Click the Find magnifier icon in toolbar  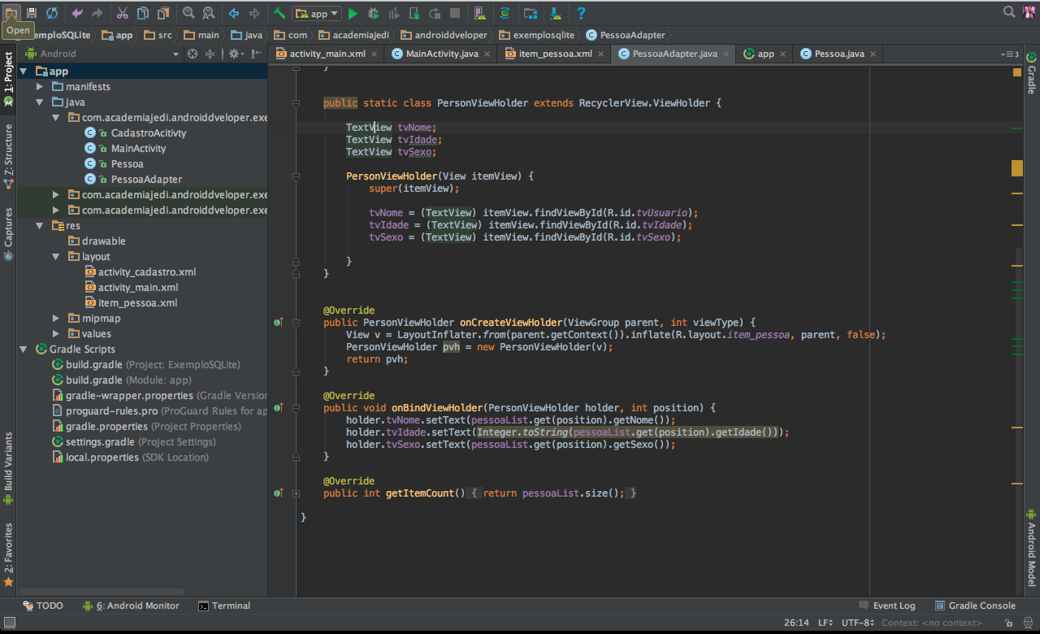pyautogui.click(x=188, y=13)
